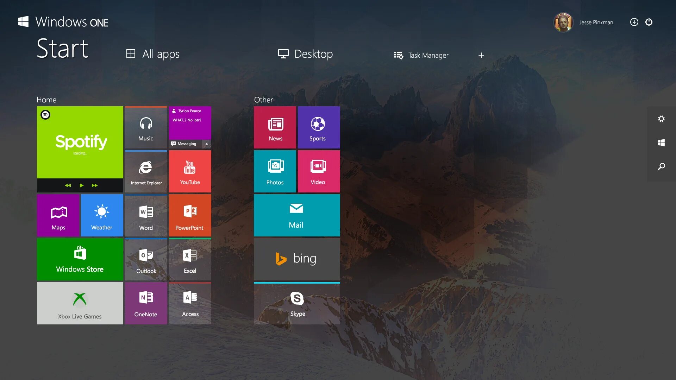The image size is (676, 380).
Task: Open the Sports app tile
Action: (x=319, y=128)
